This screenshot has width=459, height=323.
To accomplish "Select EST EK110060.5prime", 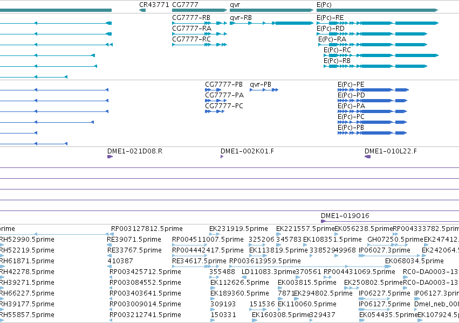I will (x=307, y=304).
